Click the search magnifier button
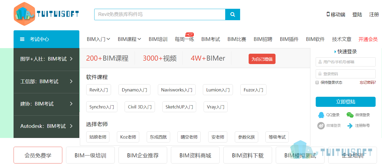The height and width of the screenshot is (164, 382). tap(233, 14)
